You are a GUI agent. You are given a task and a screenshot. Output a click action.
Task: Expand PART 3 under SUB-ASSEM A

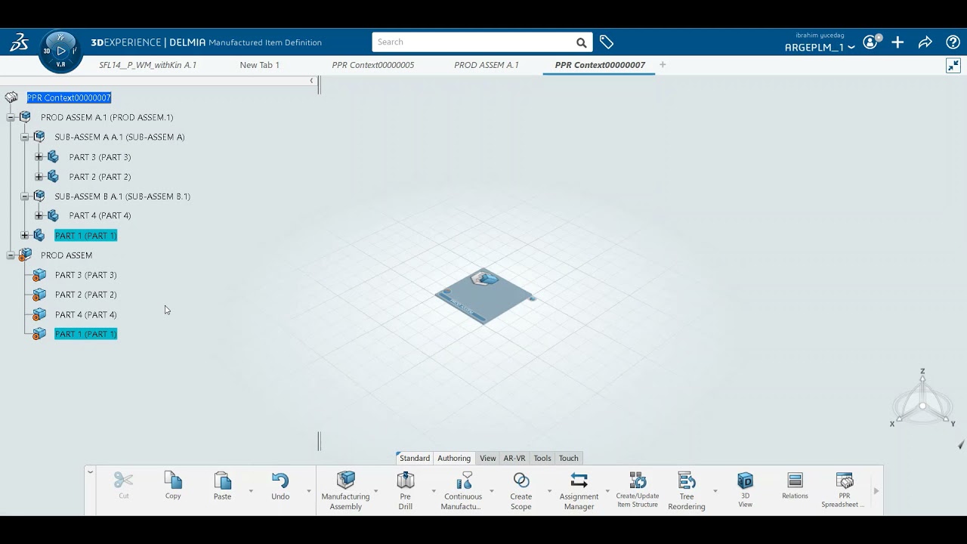pos(39,157)
